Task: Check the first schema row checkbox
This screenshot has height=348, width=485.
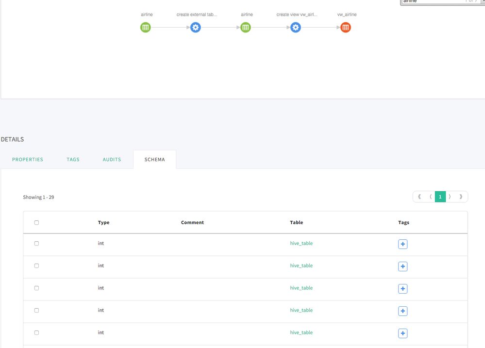Action: point(36,244)
